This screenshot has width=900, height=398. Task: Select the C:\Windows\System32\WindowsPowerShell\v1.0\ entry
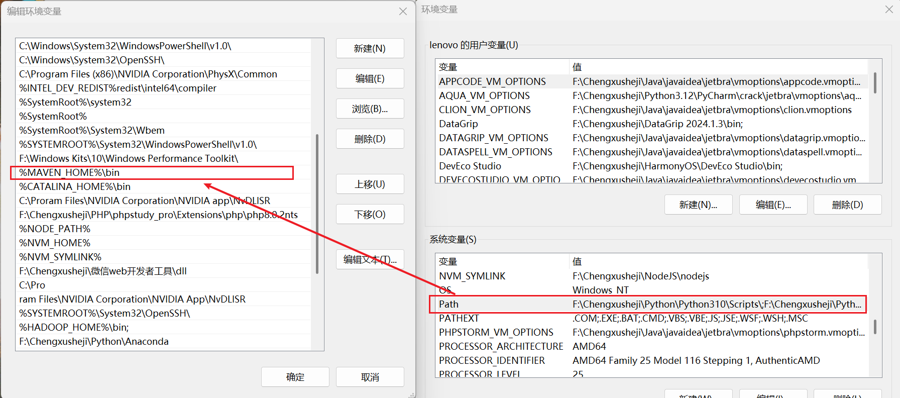pos(163,46)
